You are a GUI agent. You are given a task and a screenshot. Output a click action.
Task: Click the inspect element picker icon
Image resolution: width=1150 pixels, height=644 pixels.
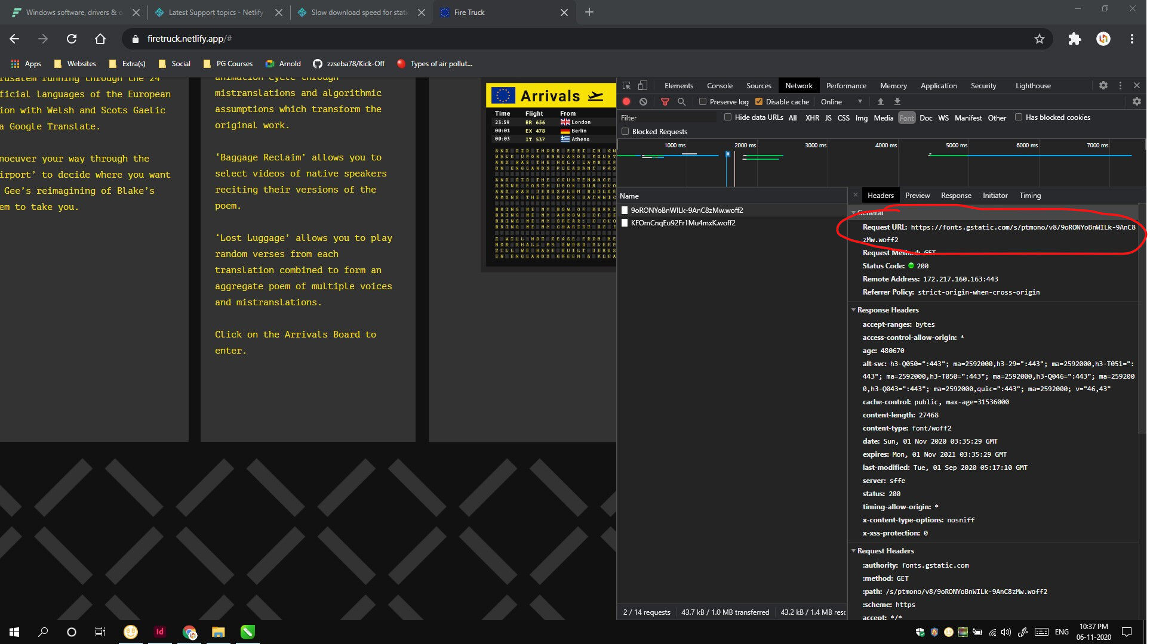coord(626,86)
